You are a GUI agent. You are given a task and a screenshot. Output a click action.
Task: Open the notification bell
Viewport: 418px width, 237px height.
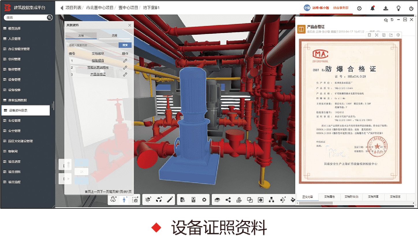(x=373, y=8)
